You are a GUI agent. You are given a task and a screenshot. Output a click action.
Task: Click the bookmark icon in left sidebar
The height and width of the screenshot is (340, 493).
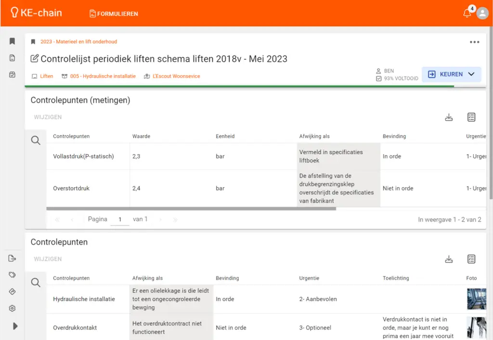[13, 41]
